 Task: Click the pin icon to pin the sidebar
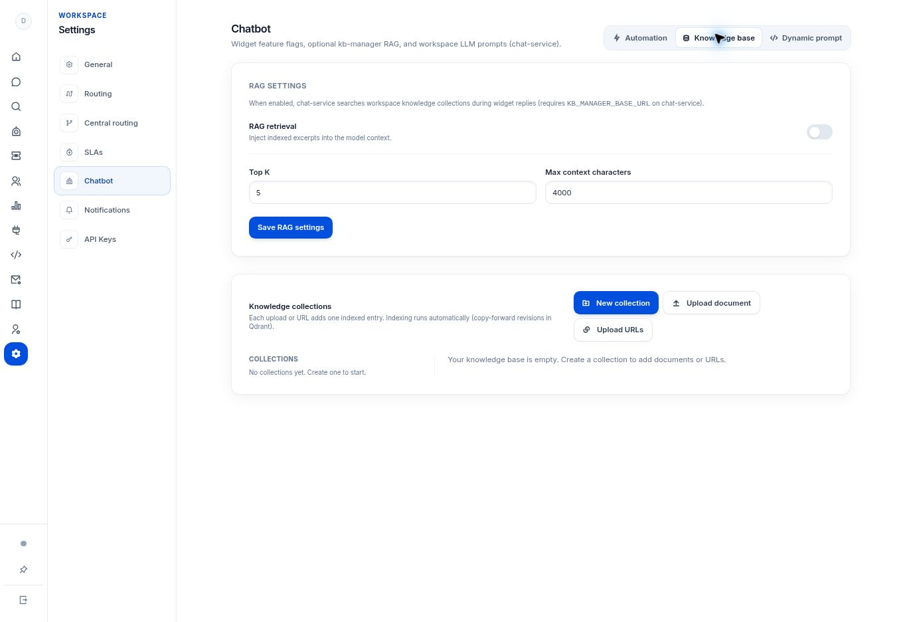(x=23, y=570)
